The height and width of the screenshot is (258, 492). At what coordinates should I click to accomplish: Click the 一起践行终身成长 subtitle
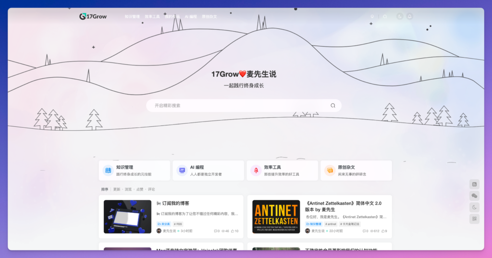pos(244,86)
